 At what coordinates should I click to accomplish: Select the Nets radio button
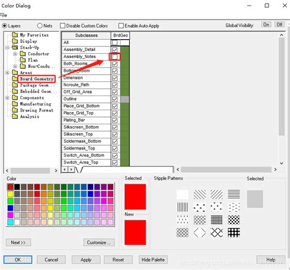[x=40, y=26]
